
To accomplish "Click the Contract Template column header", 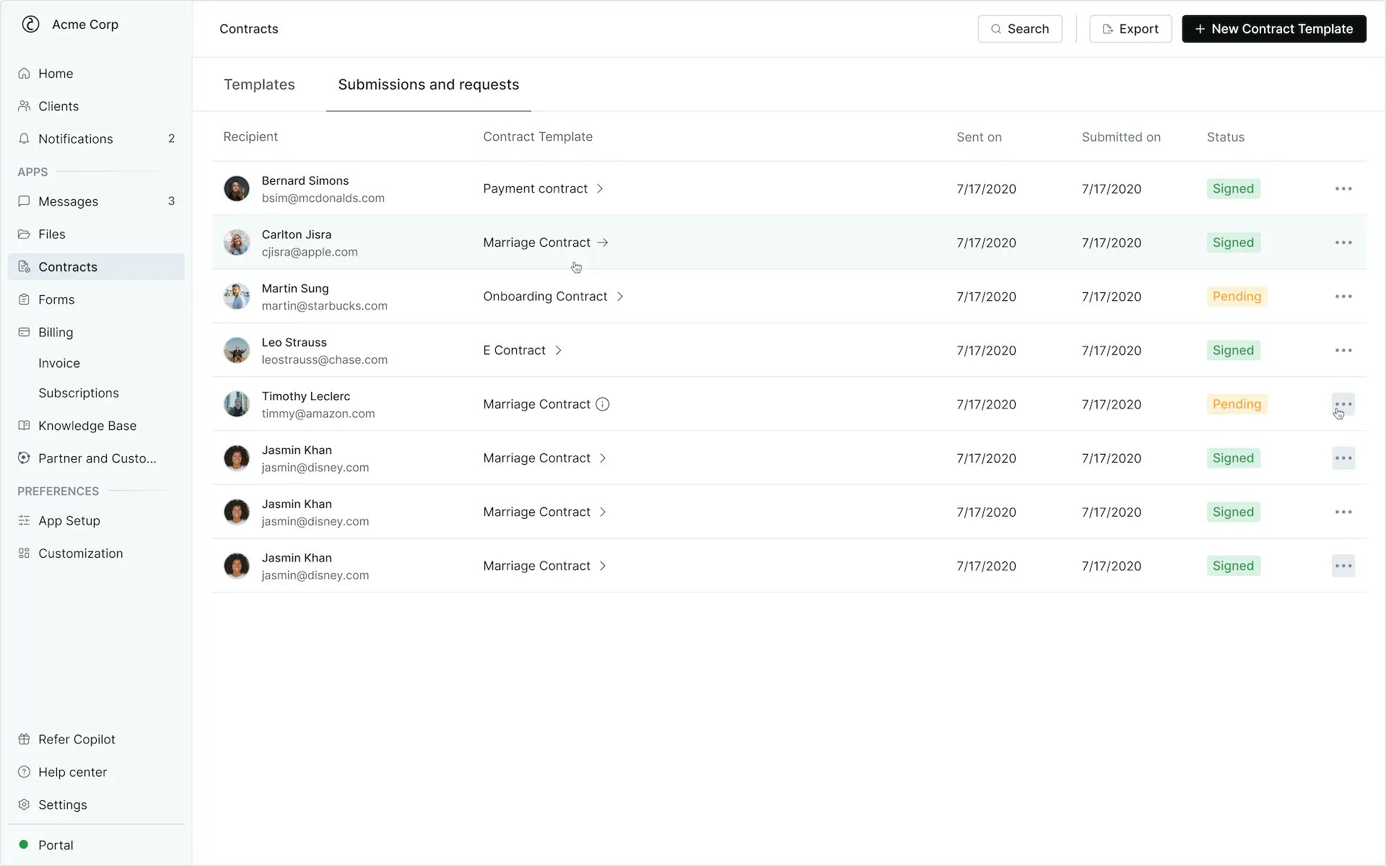I will click(x=538, y=136).
